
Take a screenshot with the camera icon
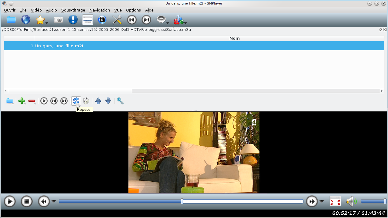(58, 20)
